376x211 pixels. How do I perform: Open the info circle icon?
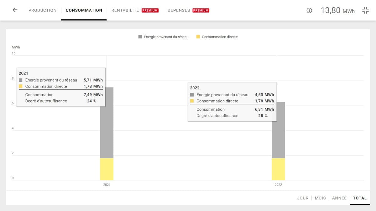309,10
